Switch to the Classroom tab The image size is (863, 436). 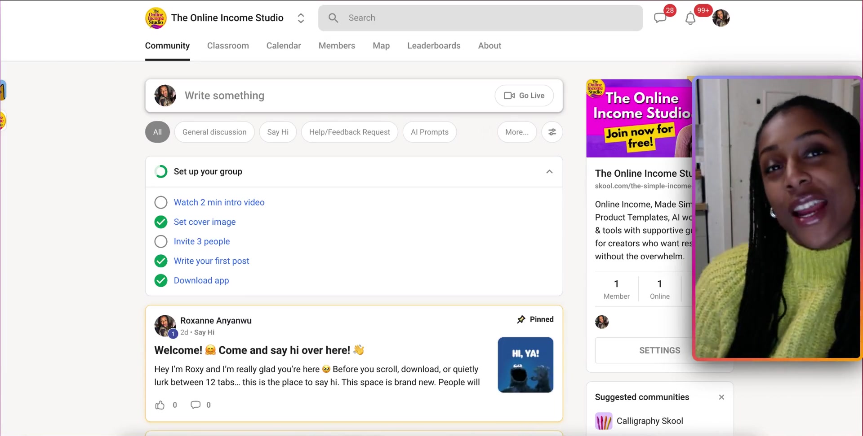click(x=228, y=46)
